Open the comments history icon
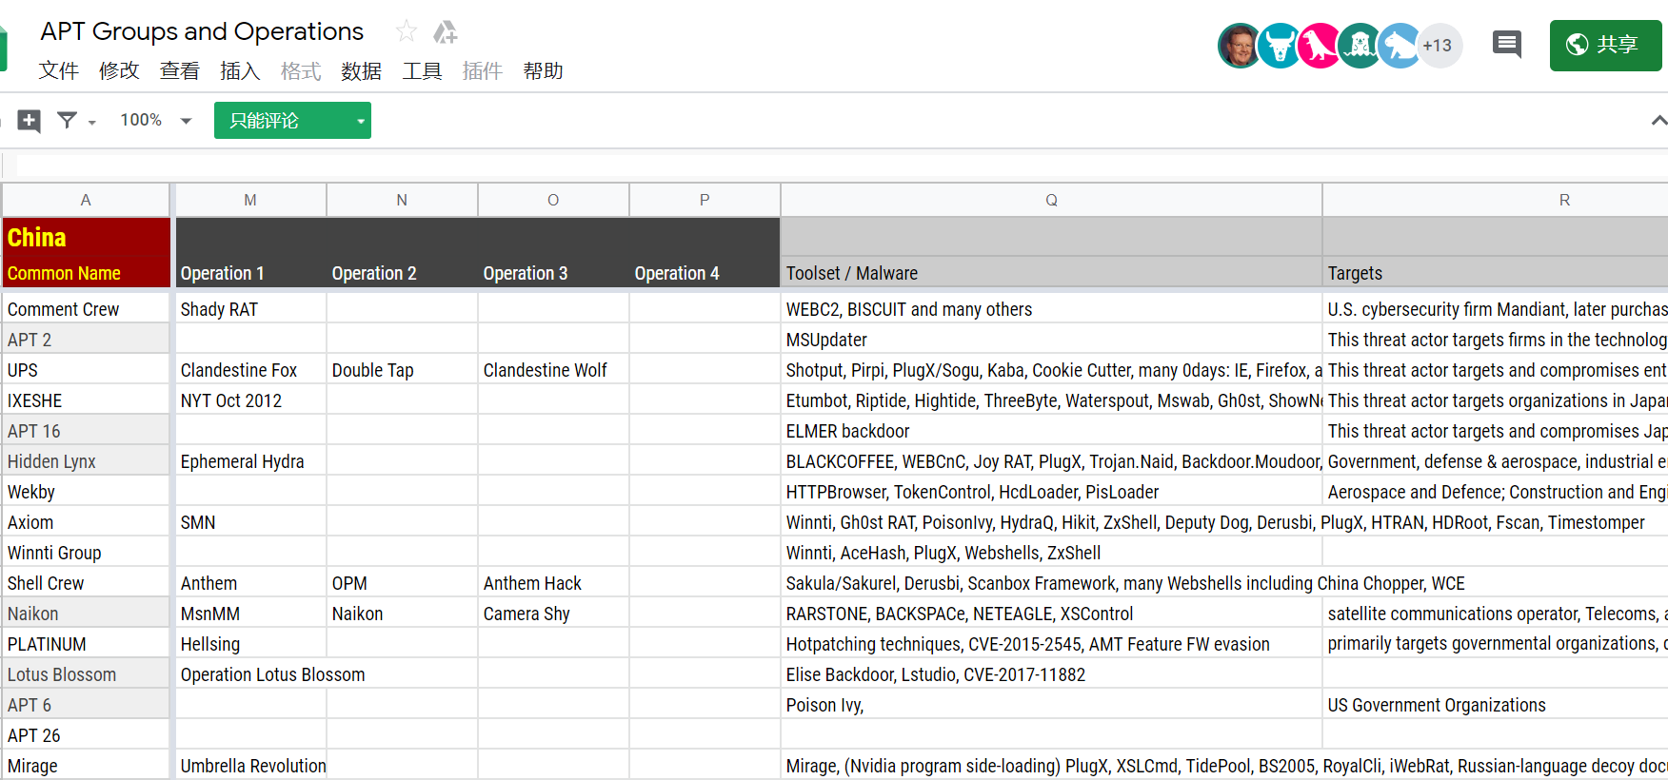The width and height of the screenshot is (1668, 780). coord(1506,45)
